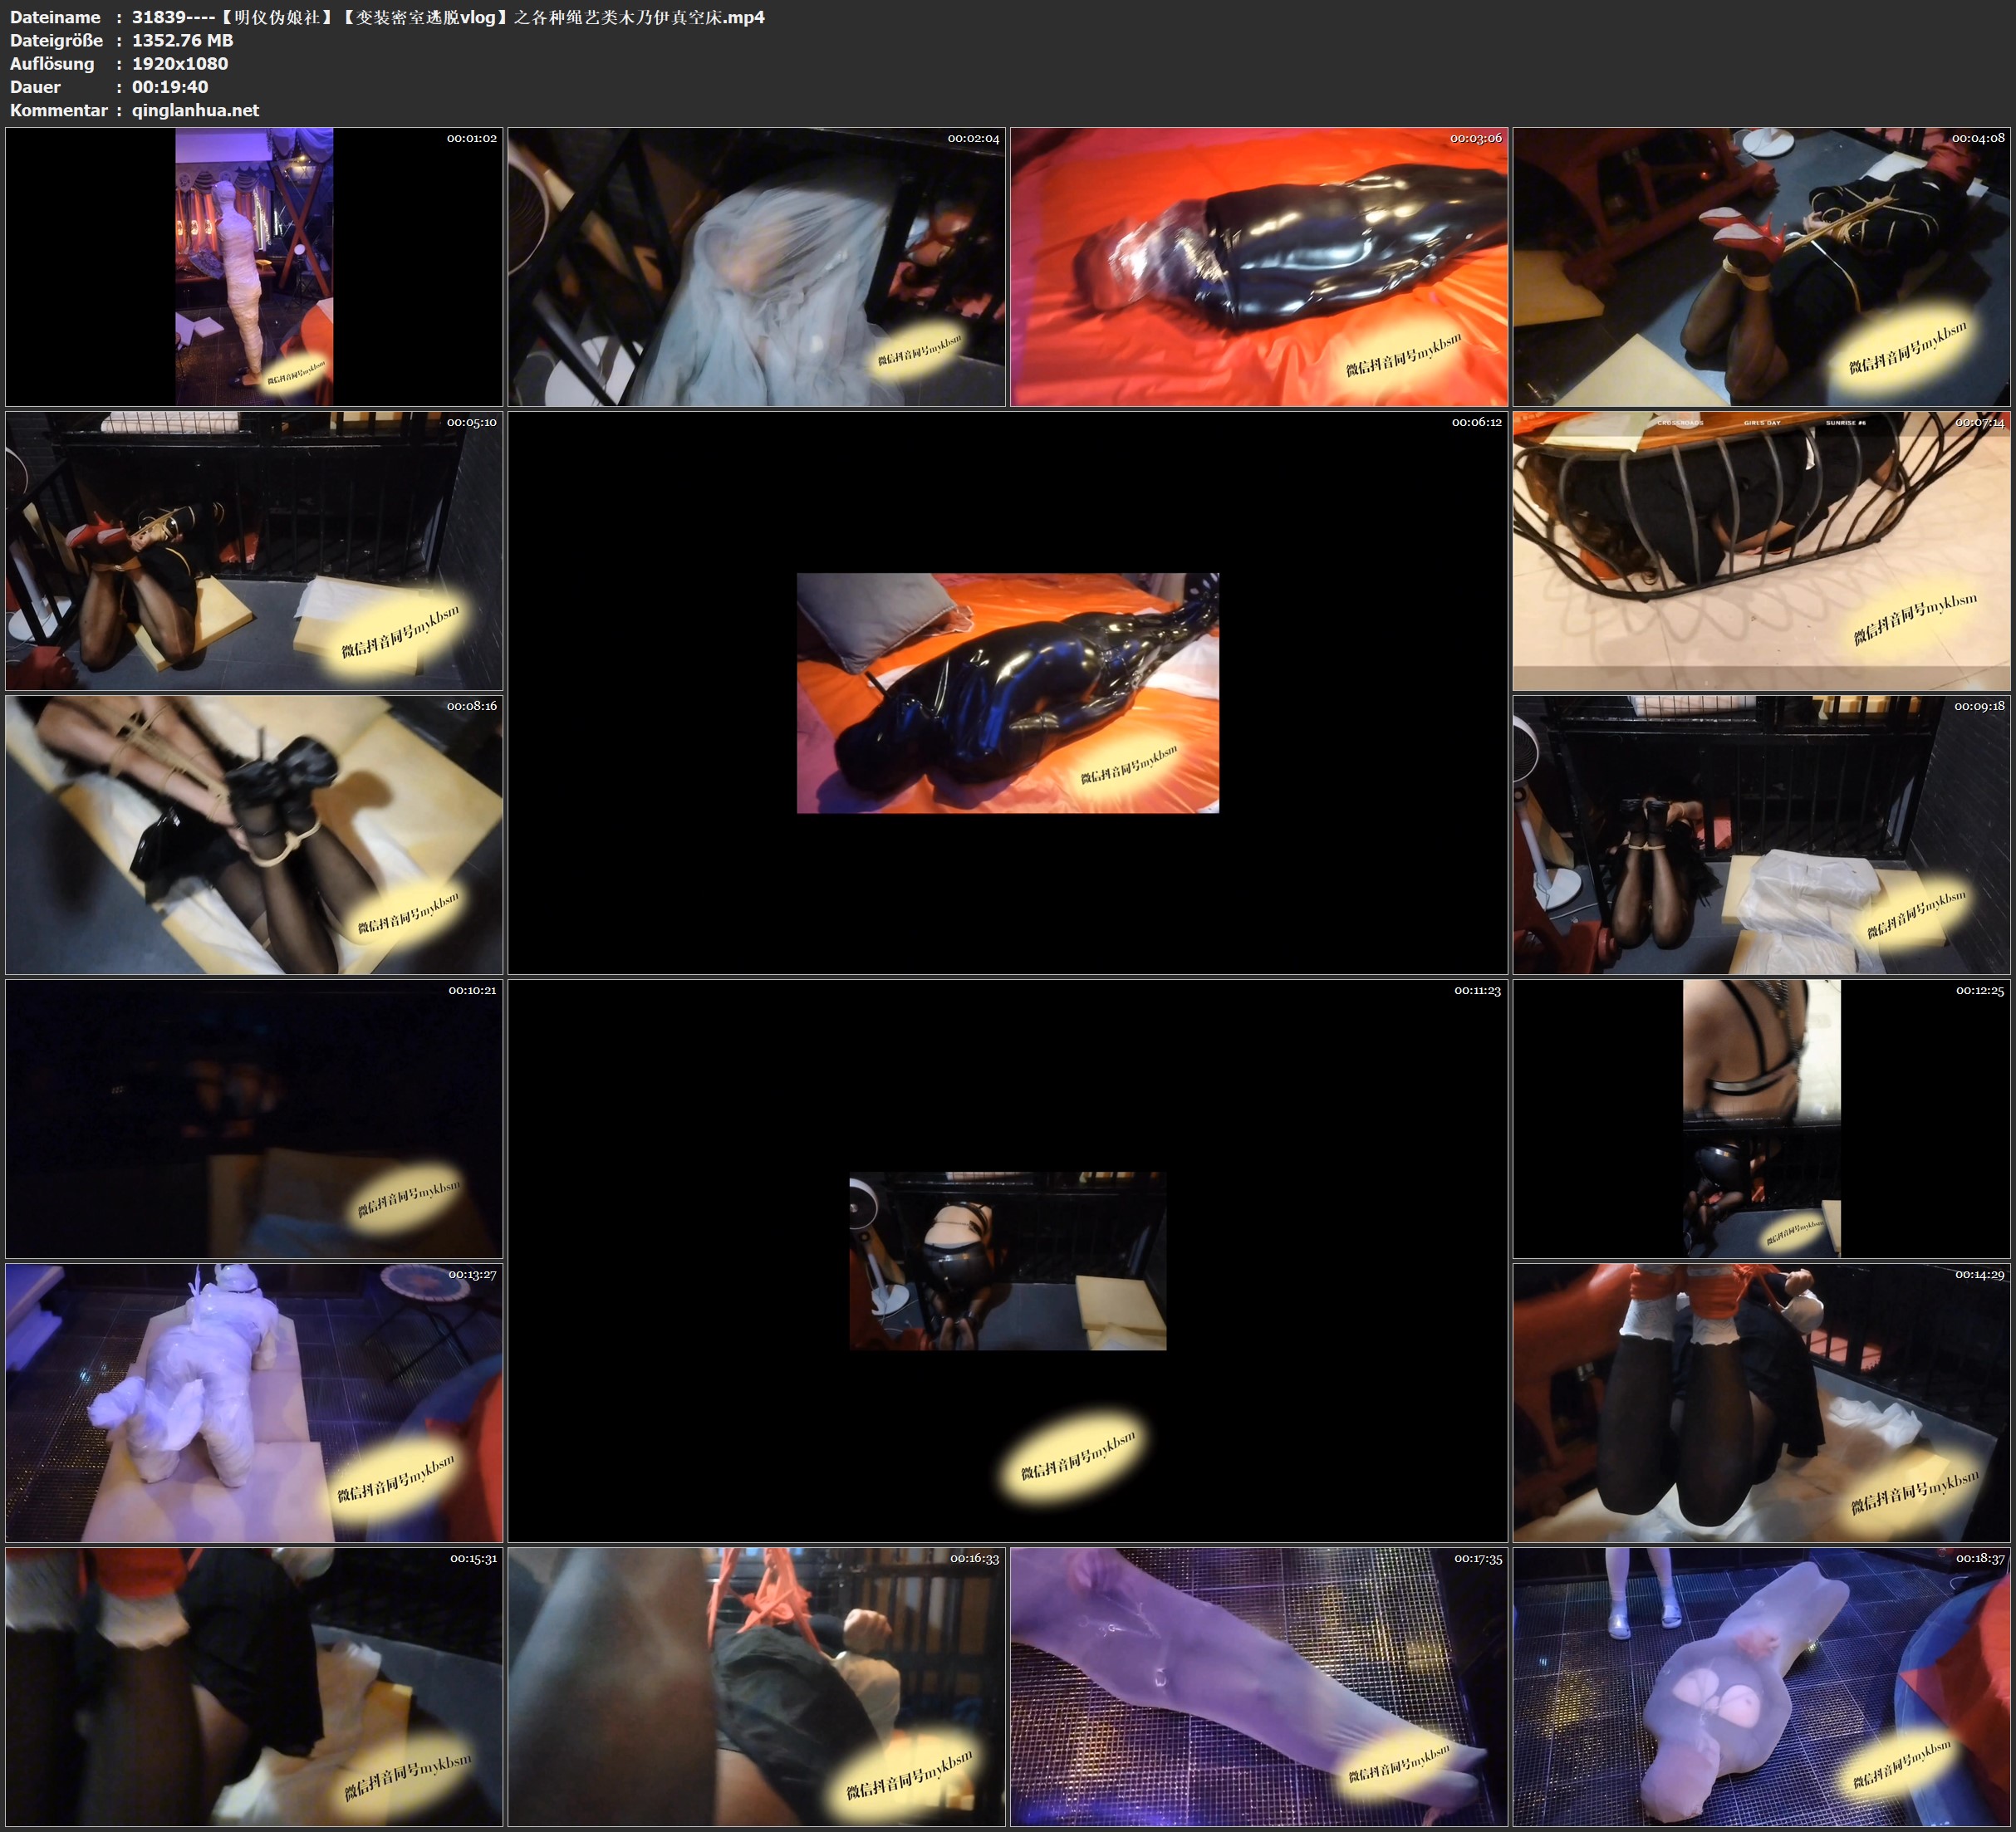Image resolution: width=2016 pixels, height=1832 pixels.
Task: Select the thumbnail at 00:09:18
Action: (1760, 835)
